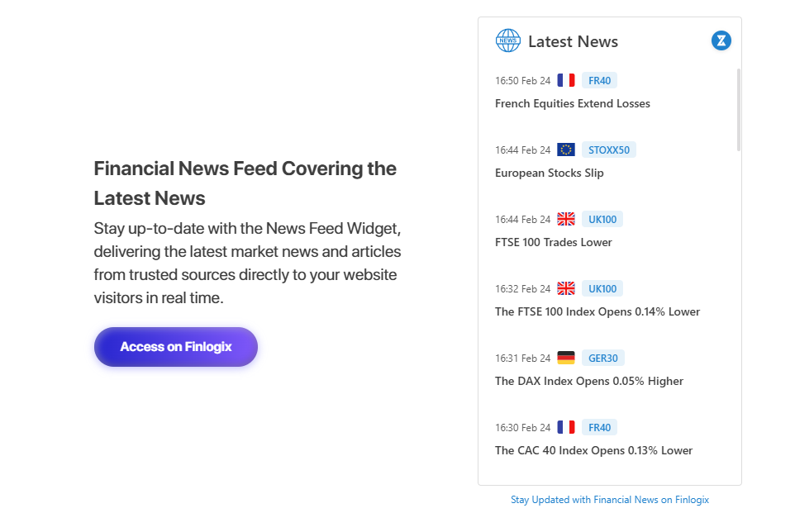Click the German flag icon
The width and height of the screenshot is (795, 532).
566,358
